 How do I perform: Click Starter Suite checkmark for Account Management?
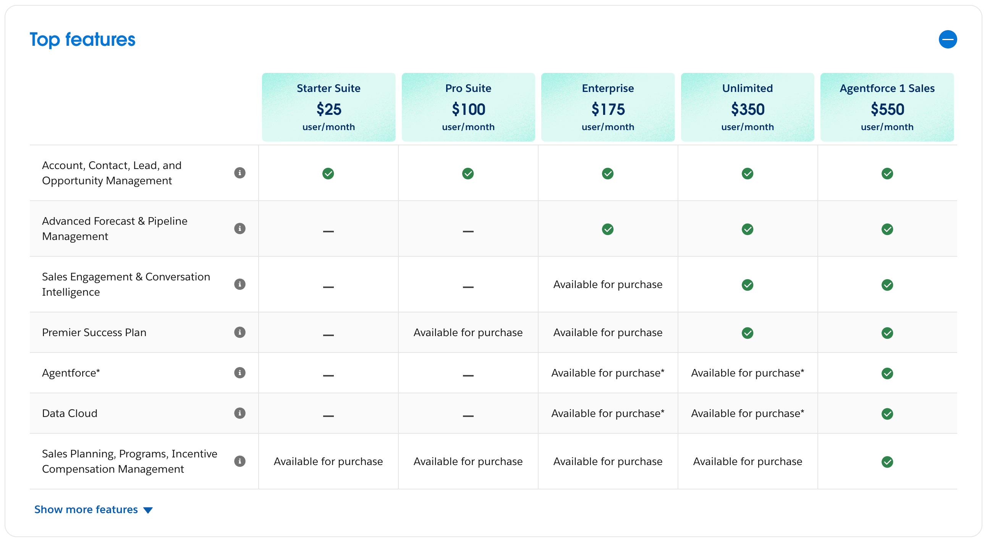click(x=328, y=174)
